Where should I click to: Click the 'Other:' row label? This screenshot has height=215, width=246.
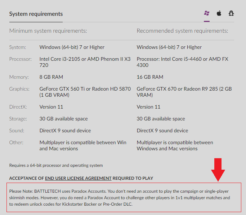coord(16,143)
